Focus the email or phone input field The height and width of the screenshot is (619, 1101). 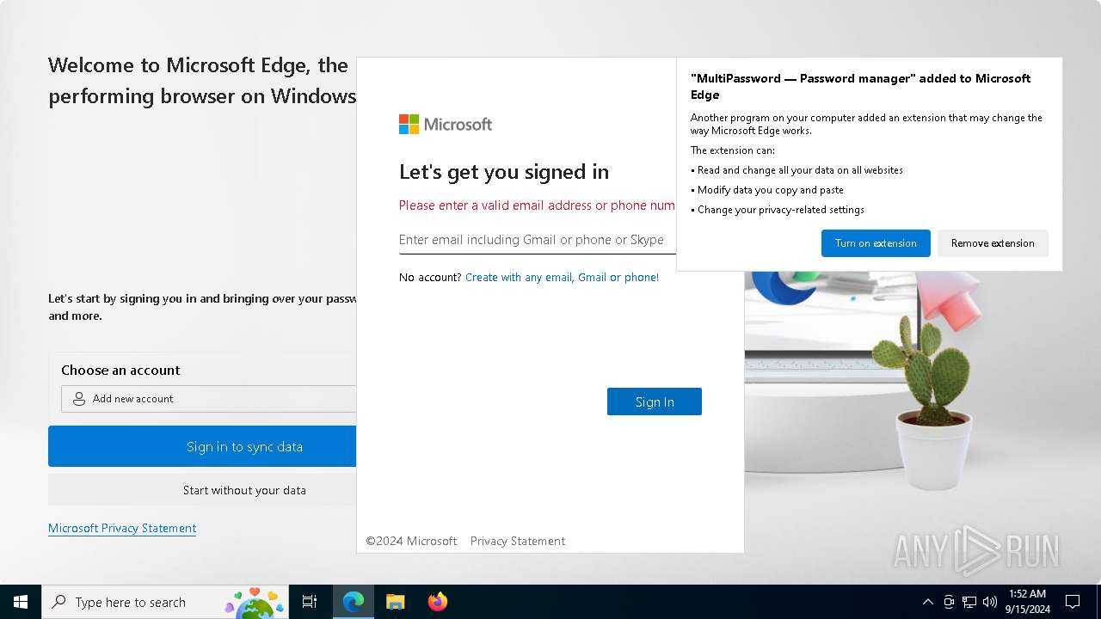pyautogui.click(x=538, y=240)
